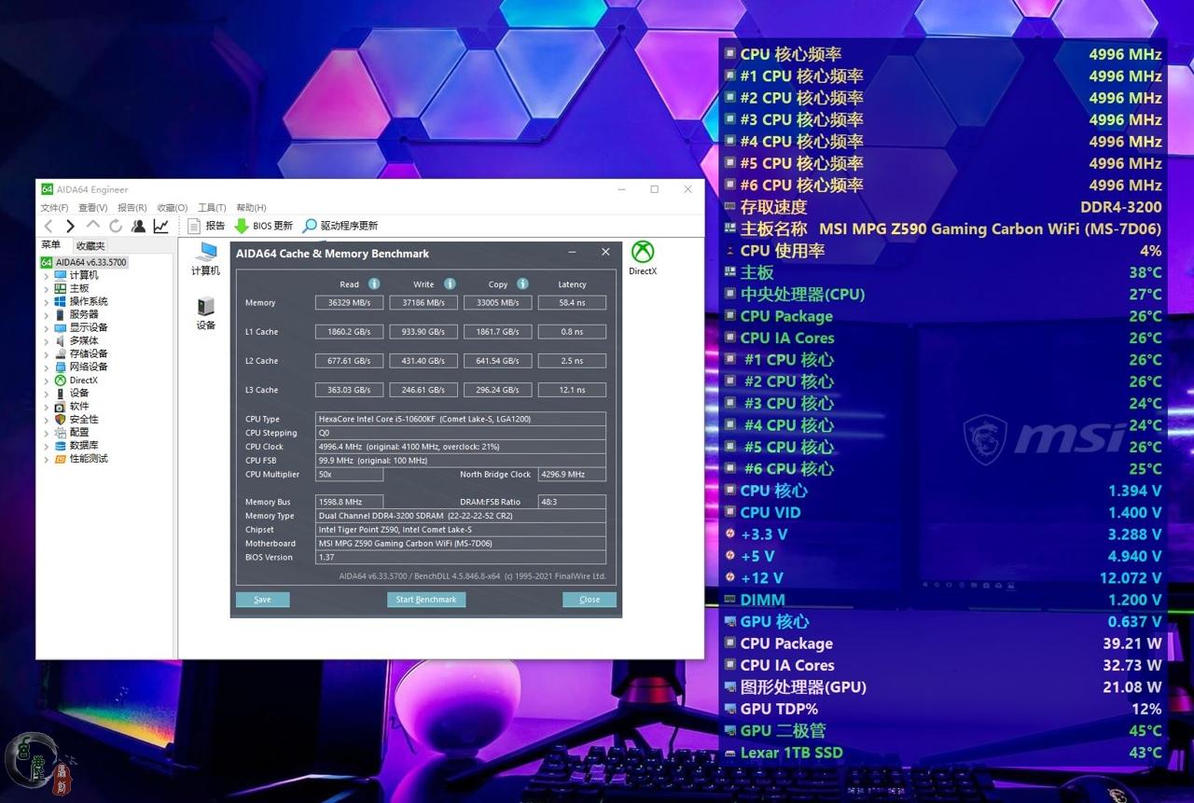This screenshot has height=803, width=1194.
Task: Expand the 服务器 tree node
Action: (47, 314)
